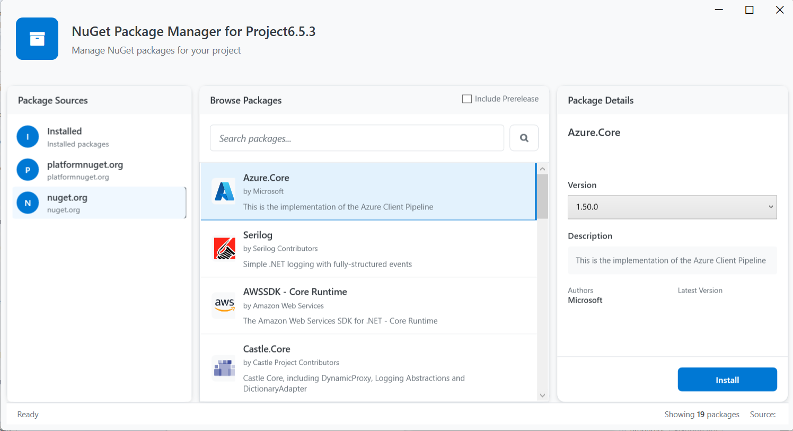Open the Version 1.50.0 dropdown
793x431 pixels.
coord(672,207)
